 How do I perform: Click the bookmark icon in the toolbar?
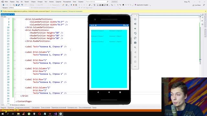point(123,5)
